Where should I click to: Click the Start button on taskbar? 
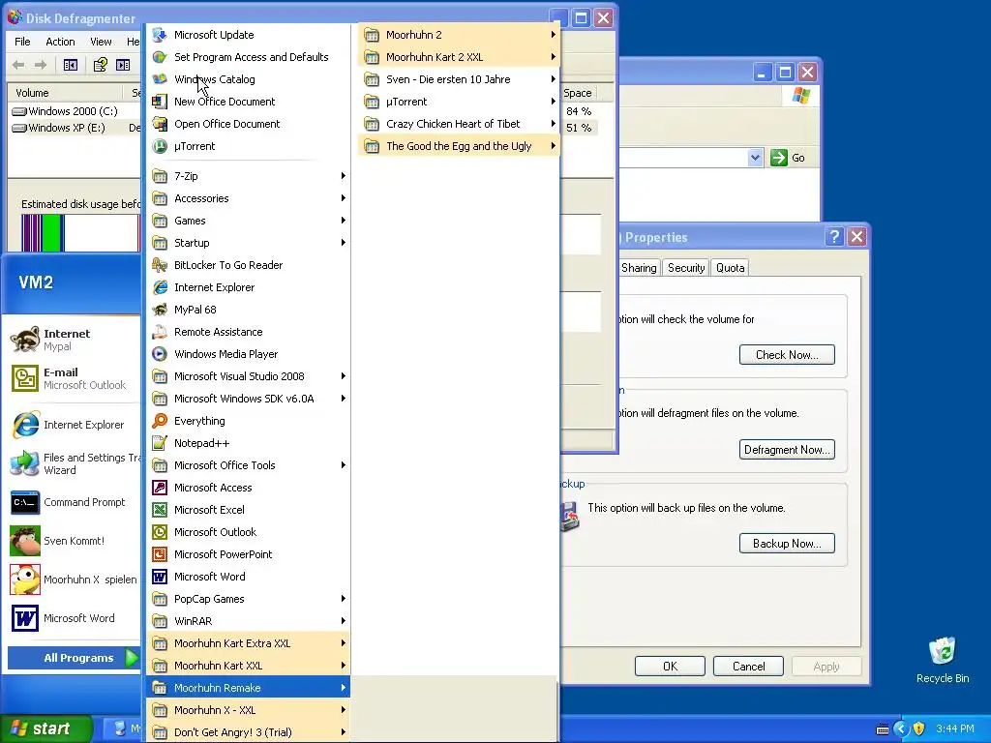tap(45, 728)
